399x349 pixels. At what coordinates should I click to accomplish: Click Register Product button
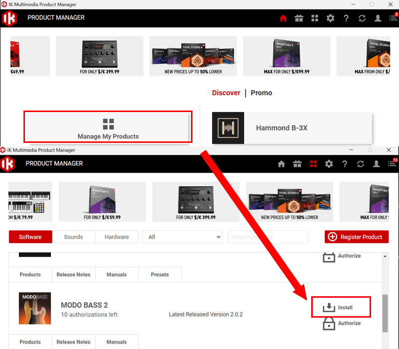[357, 236]
